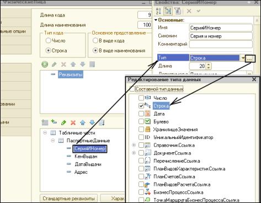The height and width of the screenshot is (203, 261).
Task: Click Стандартные реквизиты button
Action: pos(68,199)
